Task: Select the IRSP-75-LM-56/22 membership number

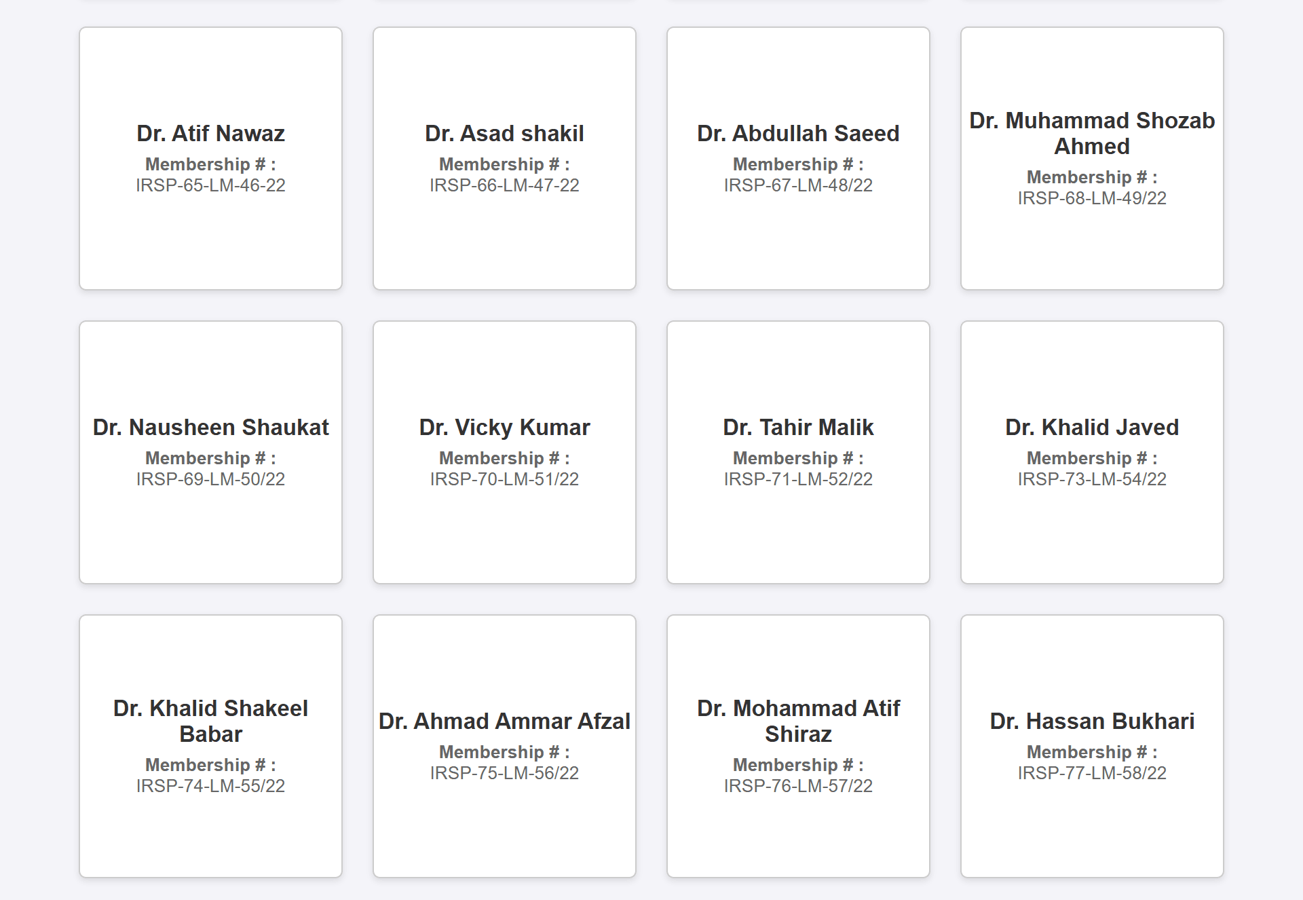Action: point(504,773)
